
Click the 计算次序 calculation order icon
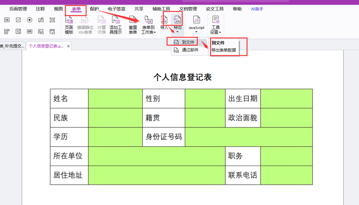101,24
